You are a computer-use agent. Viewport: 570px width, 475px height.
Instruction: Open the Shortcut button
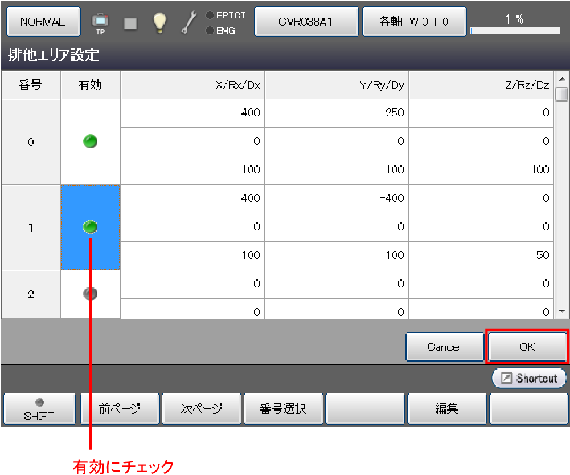[x=529, y=379]
